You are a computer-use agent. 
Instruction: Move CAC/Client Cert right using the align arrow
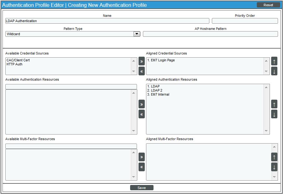click(141, 61)
